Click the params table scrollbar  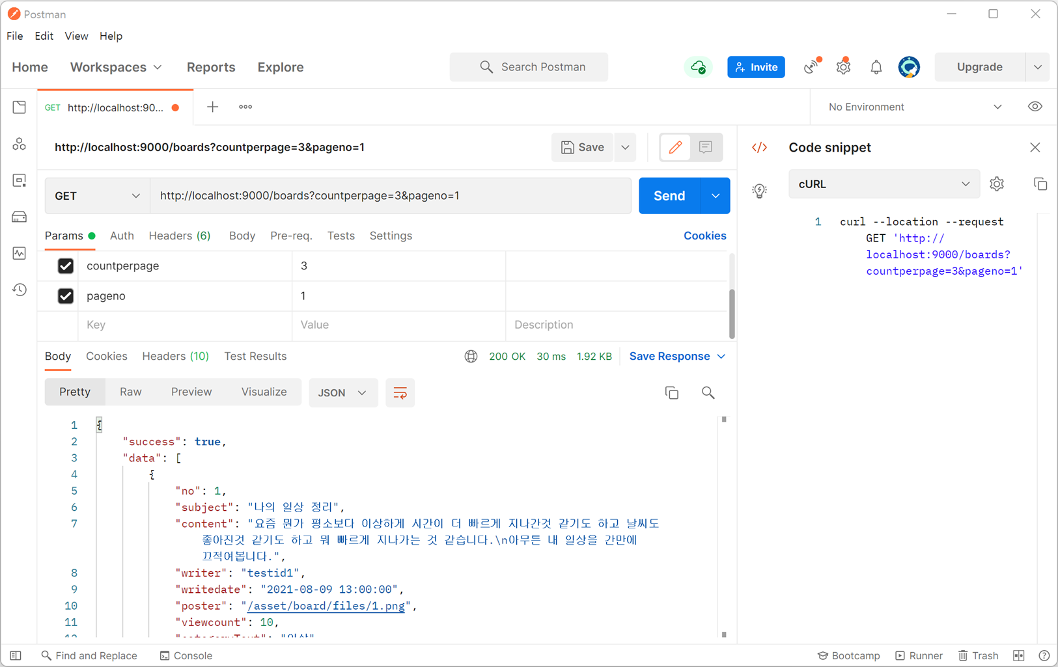point(732,314)
